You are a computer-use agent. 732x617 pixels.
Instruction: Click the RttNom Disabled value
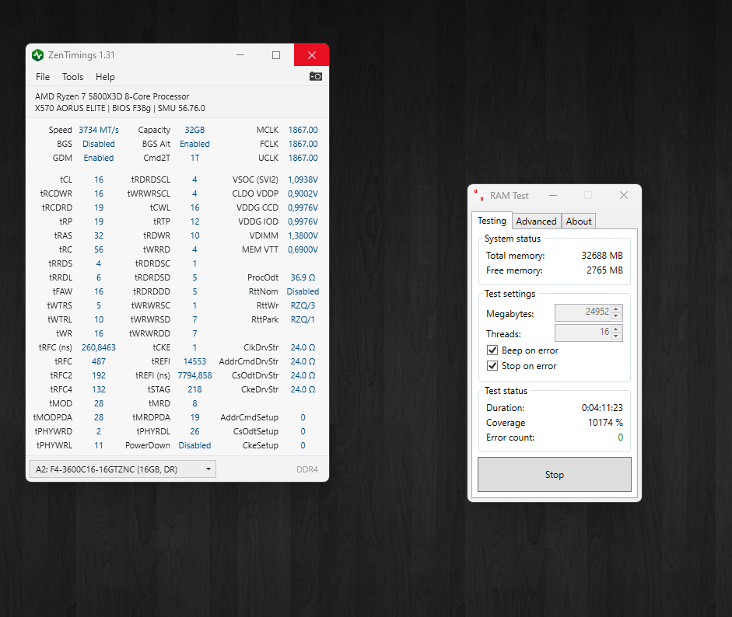pos(303,291)
